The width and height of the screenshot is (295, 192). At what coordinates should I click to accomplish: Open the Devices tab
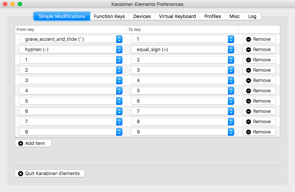click(x=142, y=17)
